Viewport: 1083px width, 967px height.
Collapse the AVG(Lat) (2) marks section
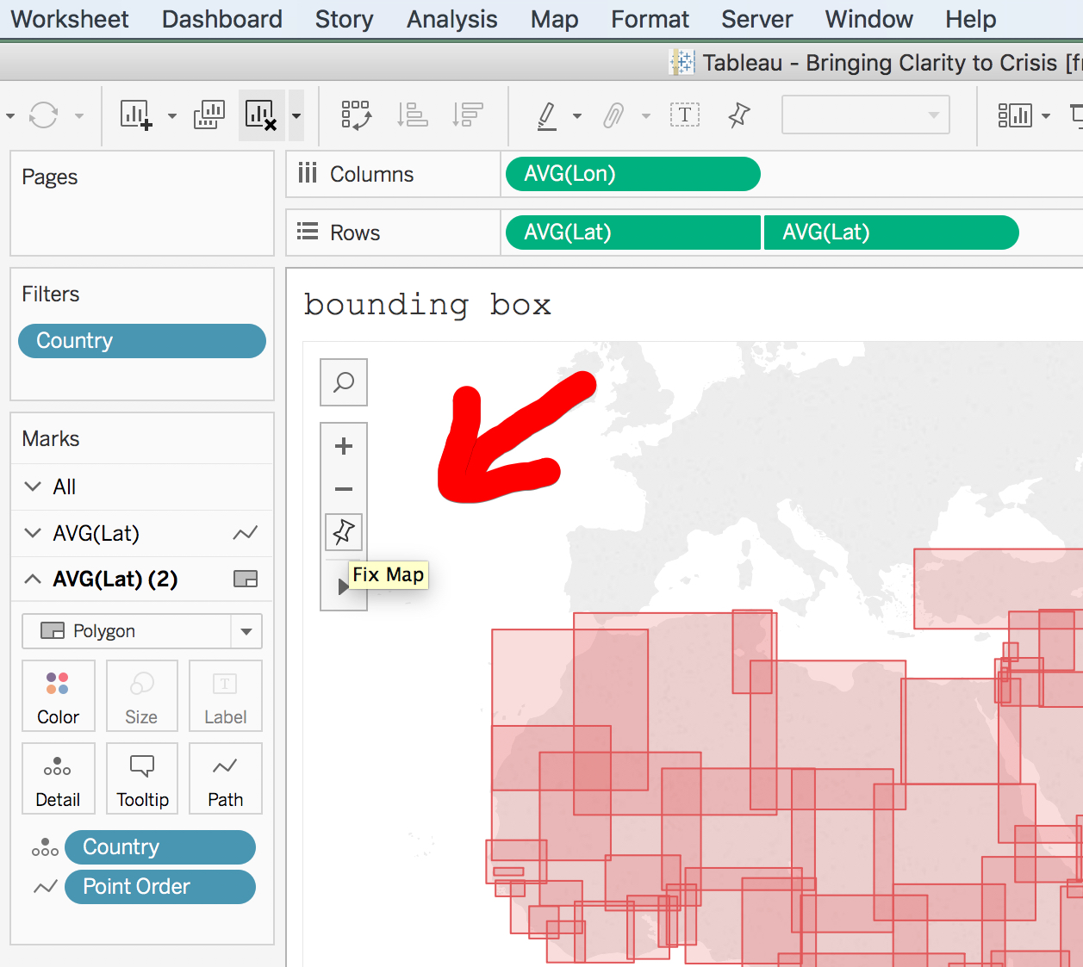click(33, 579)
